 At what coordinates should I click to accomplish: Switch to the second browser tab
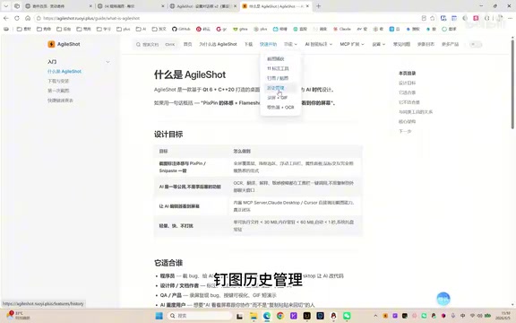131,6
